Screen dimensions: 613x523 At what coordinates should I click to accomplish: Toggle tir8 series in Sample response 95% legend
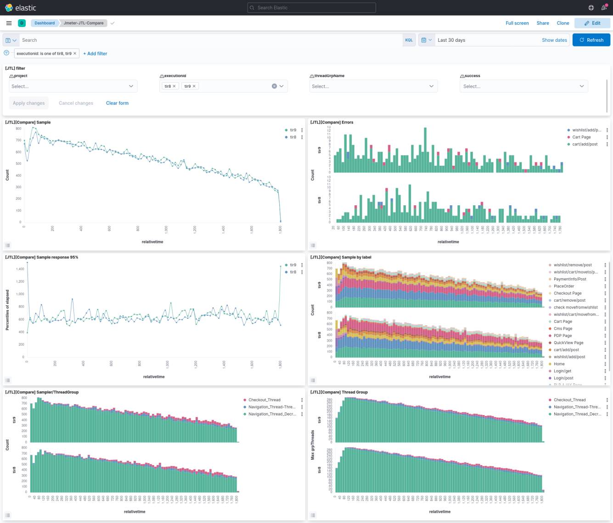click(x=293, y=272)
